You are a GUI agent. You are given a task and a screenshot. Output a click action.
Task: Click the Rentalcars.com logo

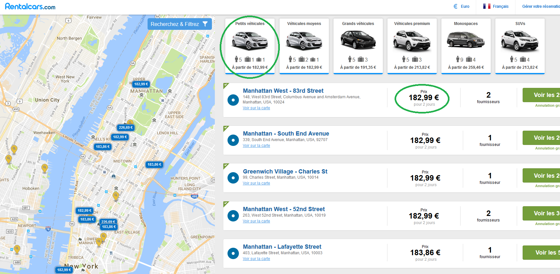[x=30, y=6]
